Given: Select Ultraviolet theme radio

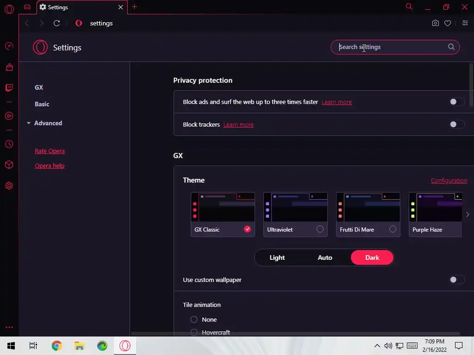Looking at the screenshot, I should click(320, 229).
